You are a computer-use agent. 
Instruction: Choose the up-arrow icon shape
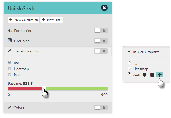[160, 75]
